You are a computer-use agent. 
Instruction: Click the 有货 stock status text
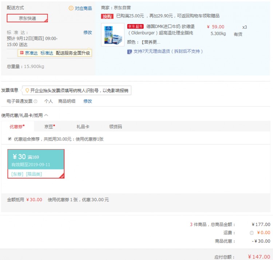click(x=238, y=34)
